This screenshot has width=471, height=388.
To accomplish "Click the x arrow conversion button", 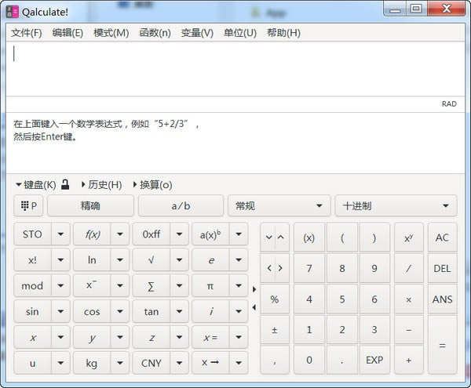I will coord(210,363).
